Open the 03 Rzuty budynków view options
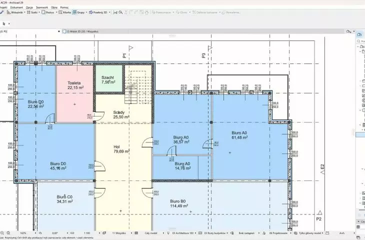The width and height of the screenshot is (365, 240). (215, 233)
